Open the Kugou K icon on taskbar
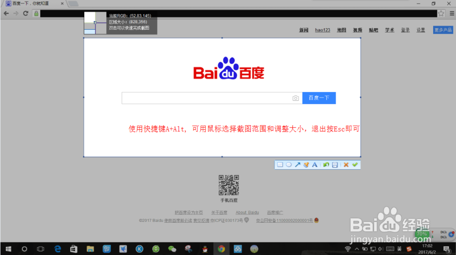 [x=139, y=249]
